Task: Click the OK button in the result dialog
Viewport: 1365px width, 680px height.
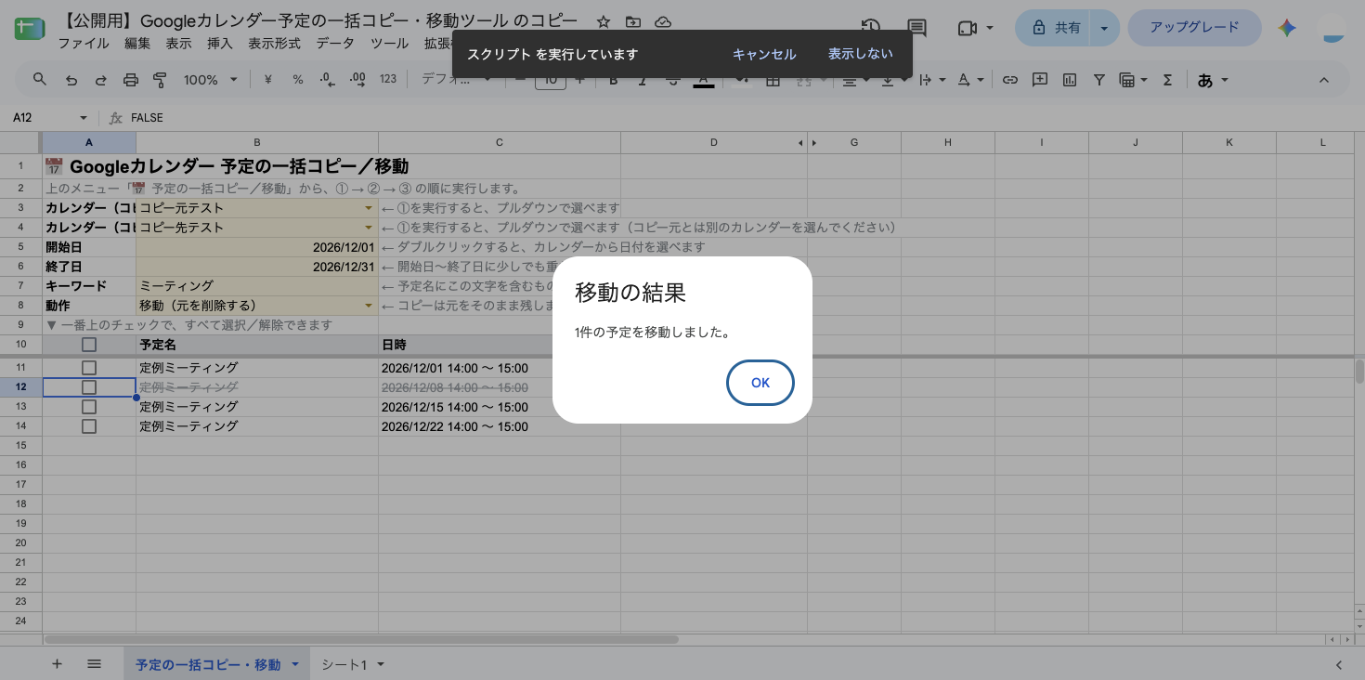Action: (760, 383)
